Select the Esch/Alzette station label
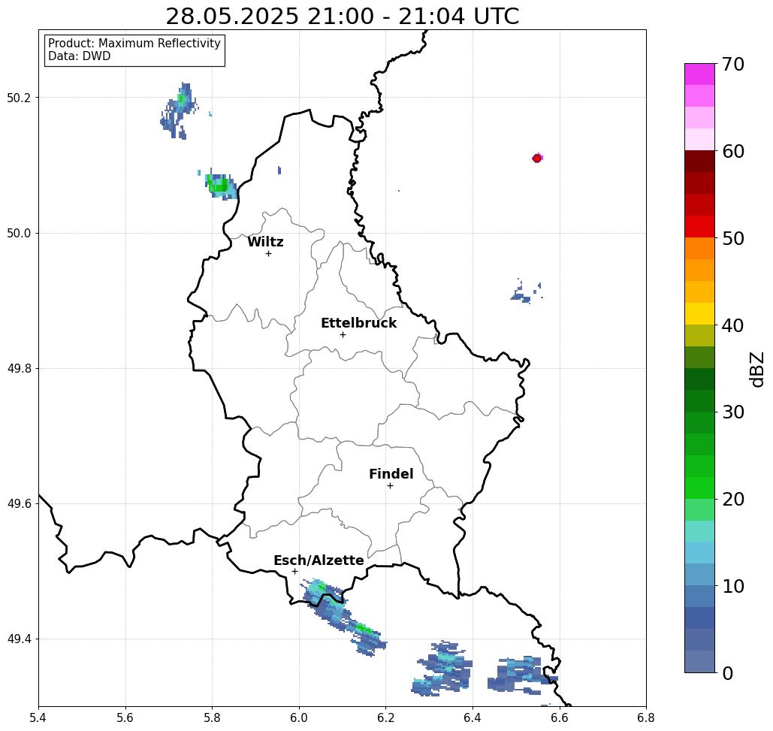 point(319,560)
